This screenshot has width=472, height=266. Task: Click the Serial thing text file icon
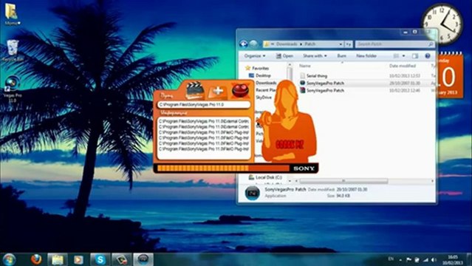tap(303, 75)
